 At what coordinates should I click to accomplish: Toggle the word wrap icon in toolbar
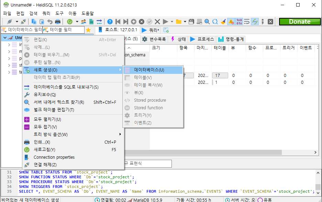pos(247,22)
